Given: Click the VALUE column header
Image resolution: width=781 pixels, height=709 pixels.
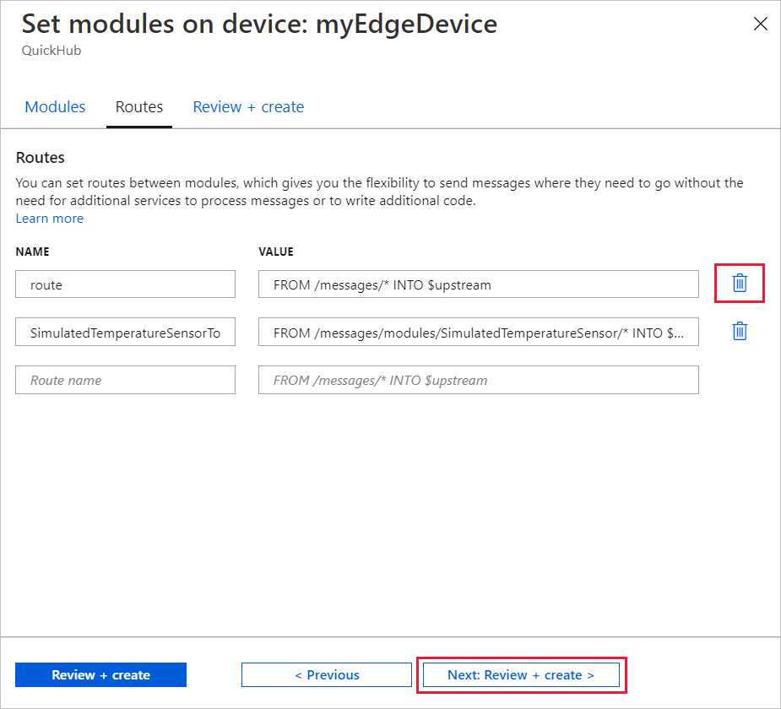Looking at the screenshot, I should coord(276,252).
